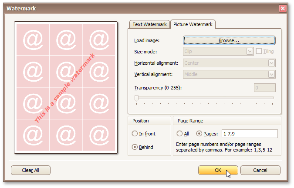Open the Size mode dropdown
Image resolution: width=294 pixels, height=188 pixels.
[x=250, y=52]
